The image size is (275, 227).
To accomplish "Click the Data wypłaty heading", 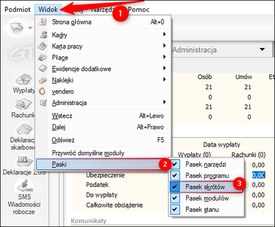I will (x=221, y=145).
